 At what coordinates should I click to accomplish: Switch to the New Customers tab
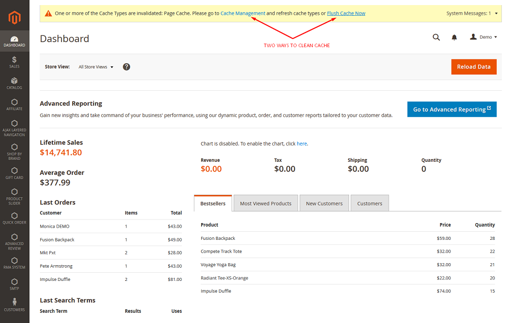pos(324,203)
